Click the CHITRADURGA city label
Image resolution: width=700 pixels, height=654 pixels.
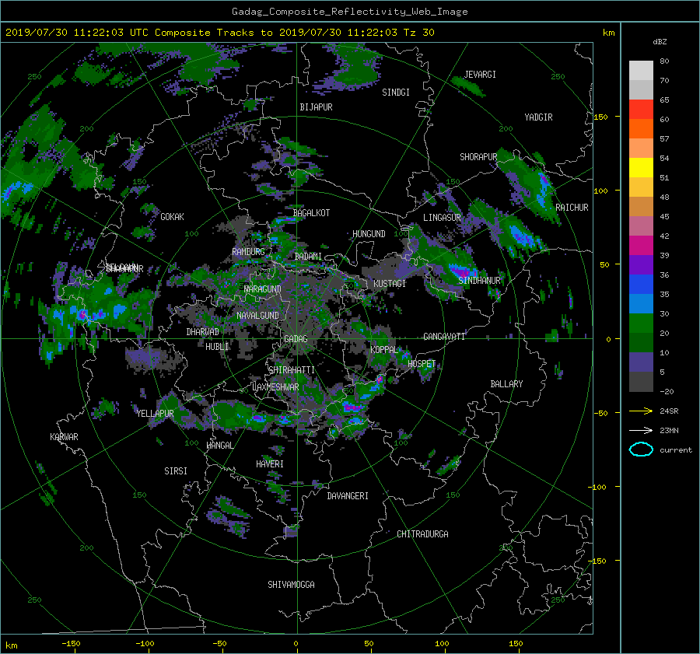[423, 534]
